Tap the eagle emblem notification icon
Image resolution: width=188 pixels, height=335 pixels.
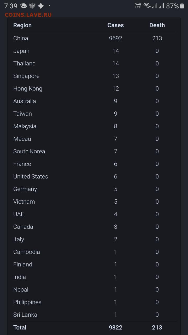[x=32, y=6]
